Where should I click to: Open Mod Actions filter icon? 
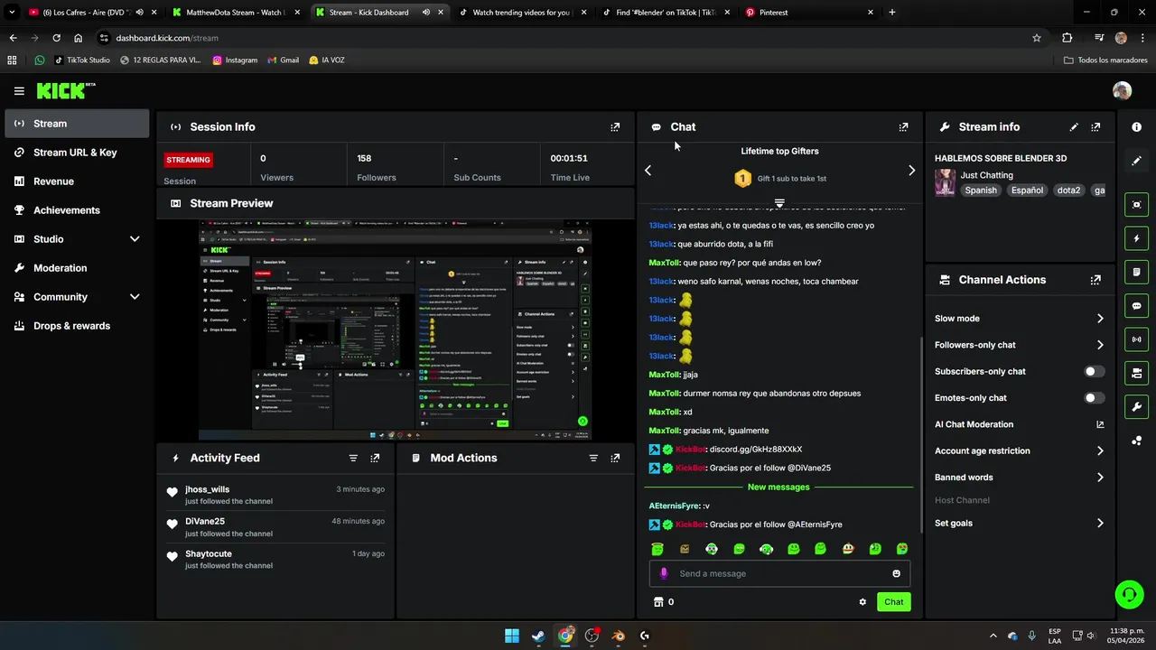(x=593, y=459)
